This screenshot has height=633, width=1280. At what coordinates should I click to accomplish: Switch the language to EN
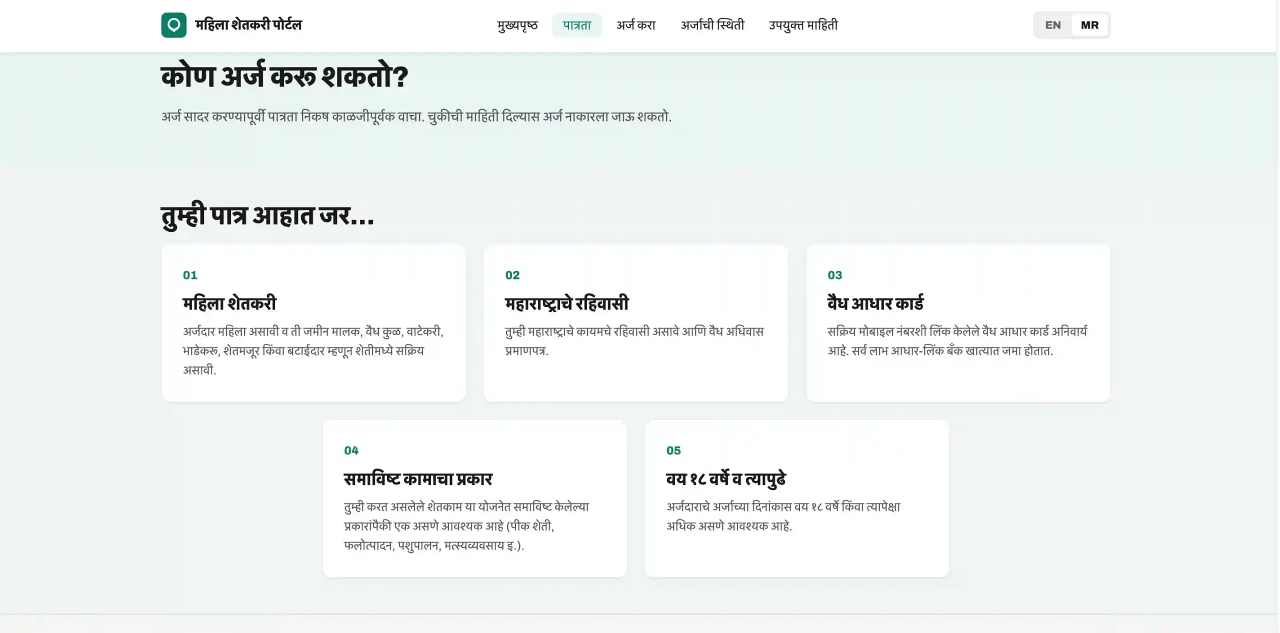click(x=1052, y=25)
